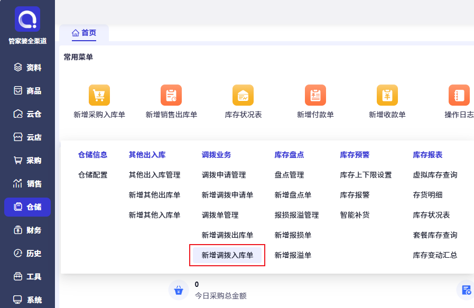Image resolution: width=474 pixels, height=308 pixels.
Task: Open 库存上下限设置
Action: tap(366, 175)
